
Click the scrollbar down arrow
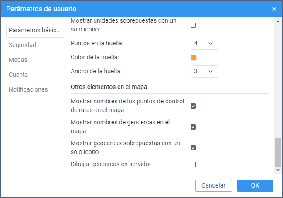coord(278,170)
